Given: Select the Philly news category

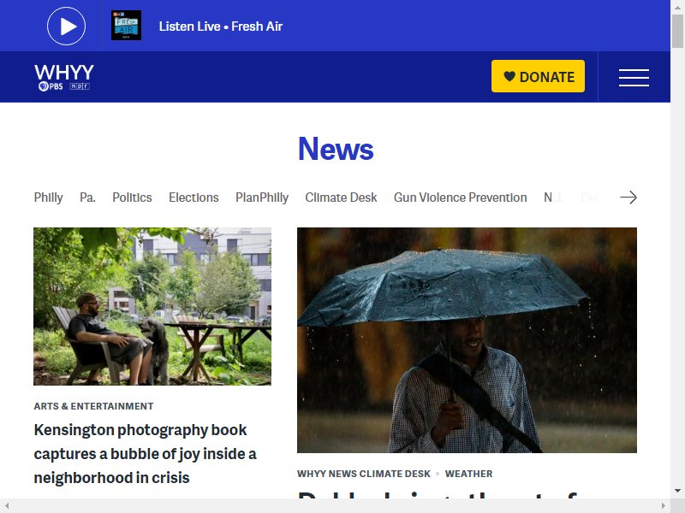Looking at the screenshot, I should (49, 198).
